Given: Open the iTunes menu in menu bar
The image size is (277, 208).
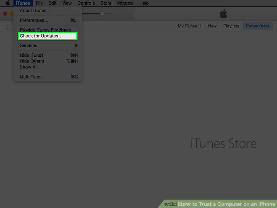Looking at the screenshot, I should pyautogui.click(x=23, y=3).
